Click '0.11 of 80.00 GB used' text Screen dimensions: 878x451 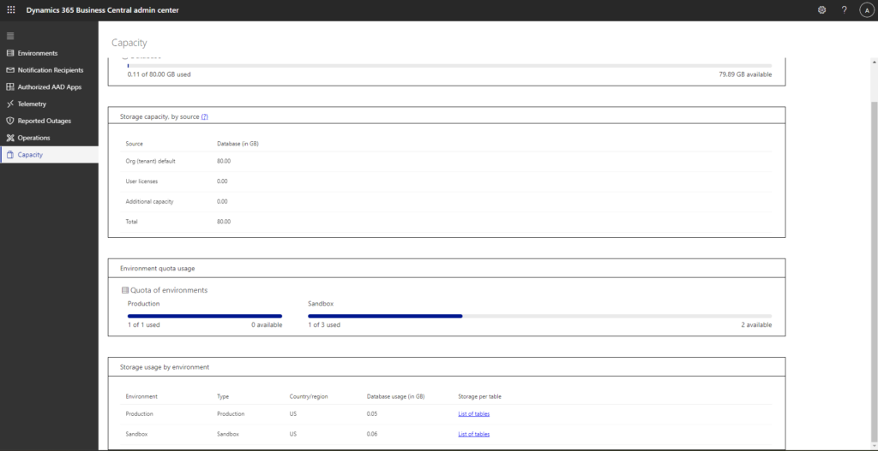[159, 74]
